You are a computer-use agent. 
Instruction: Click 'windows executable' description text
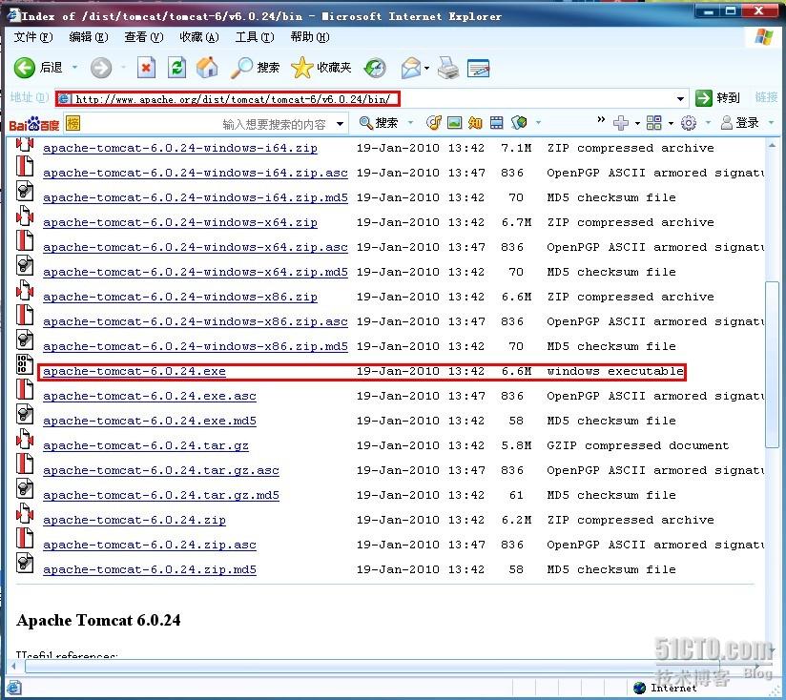click(615, 371)
